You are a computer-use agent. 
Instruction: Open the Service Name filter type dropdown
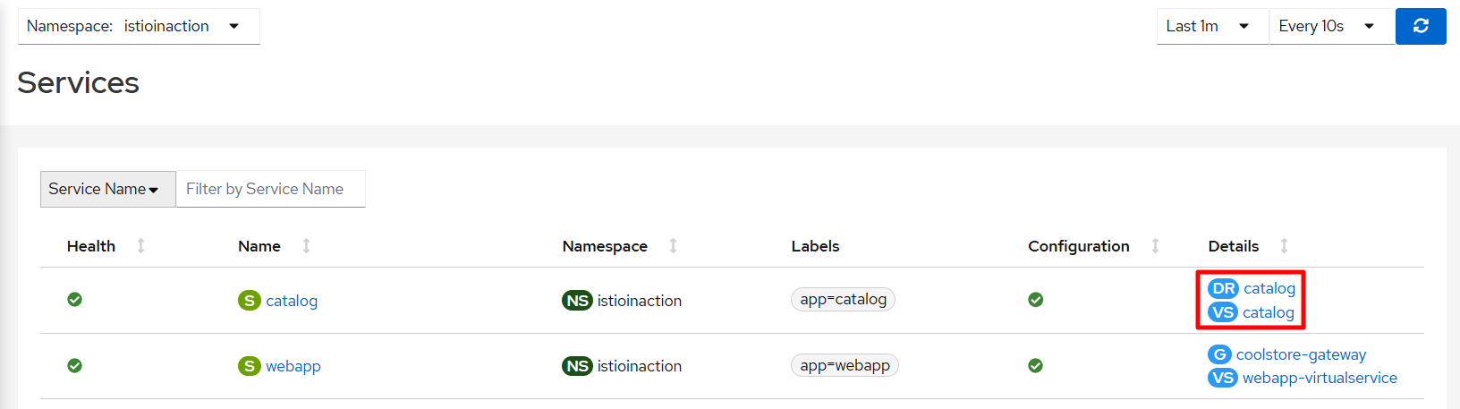click(x=108, y=189)
